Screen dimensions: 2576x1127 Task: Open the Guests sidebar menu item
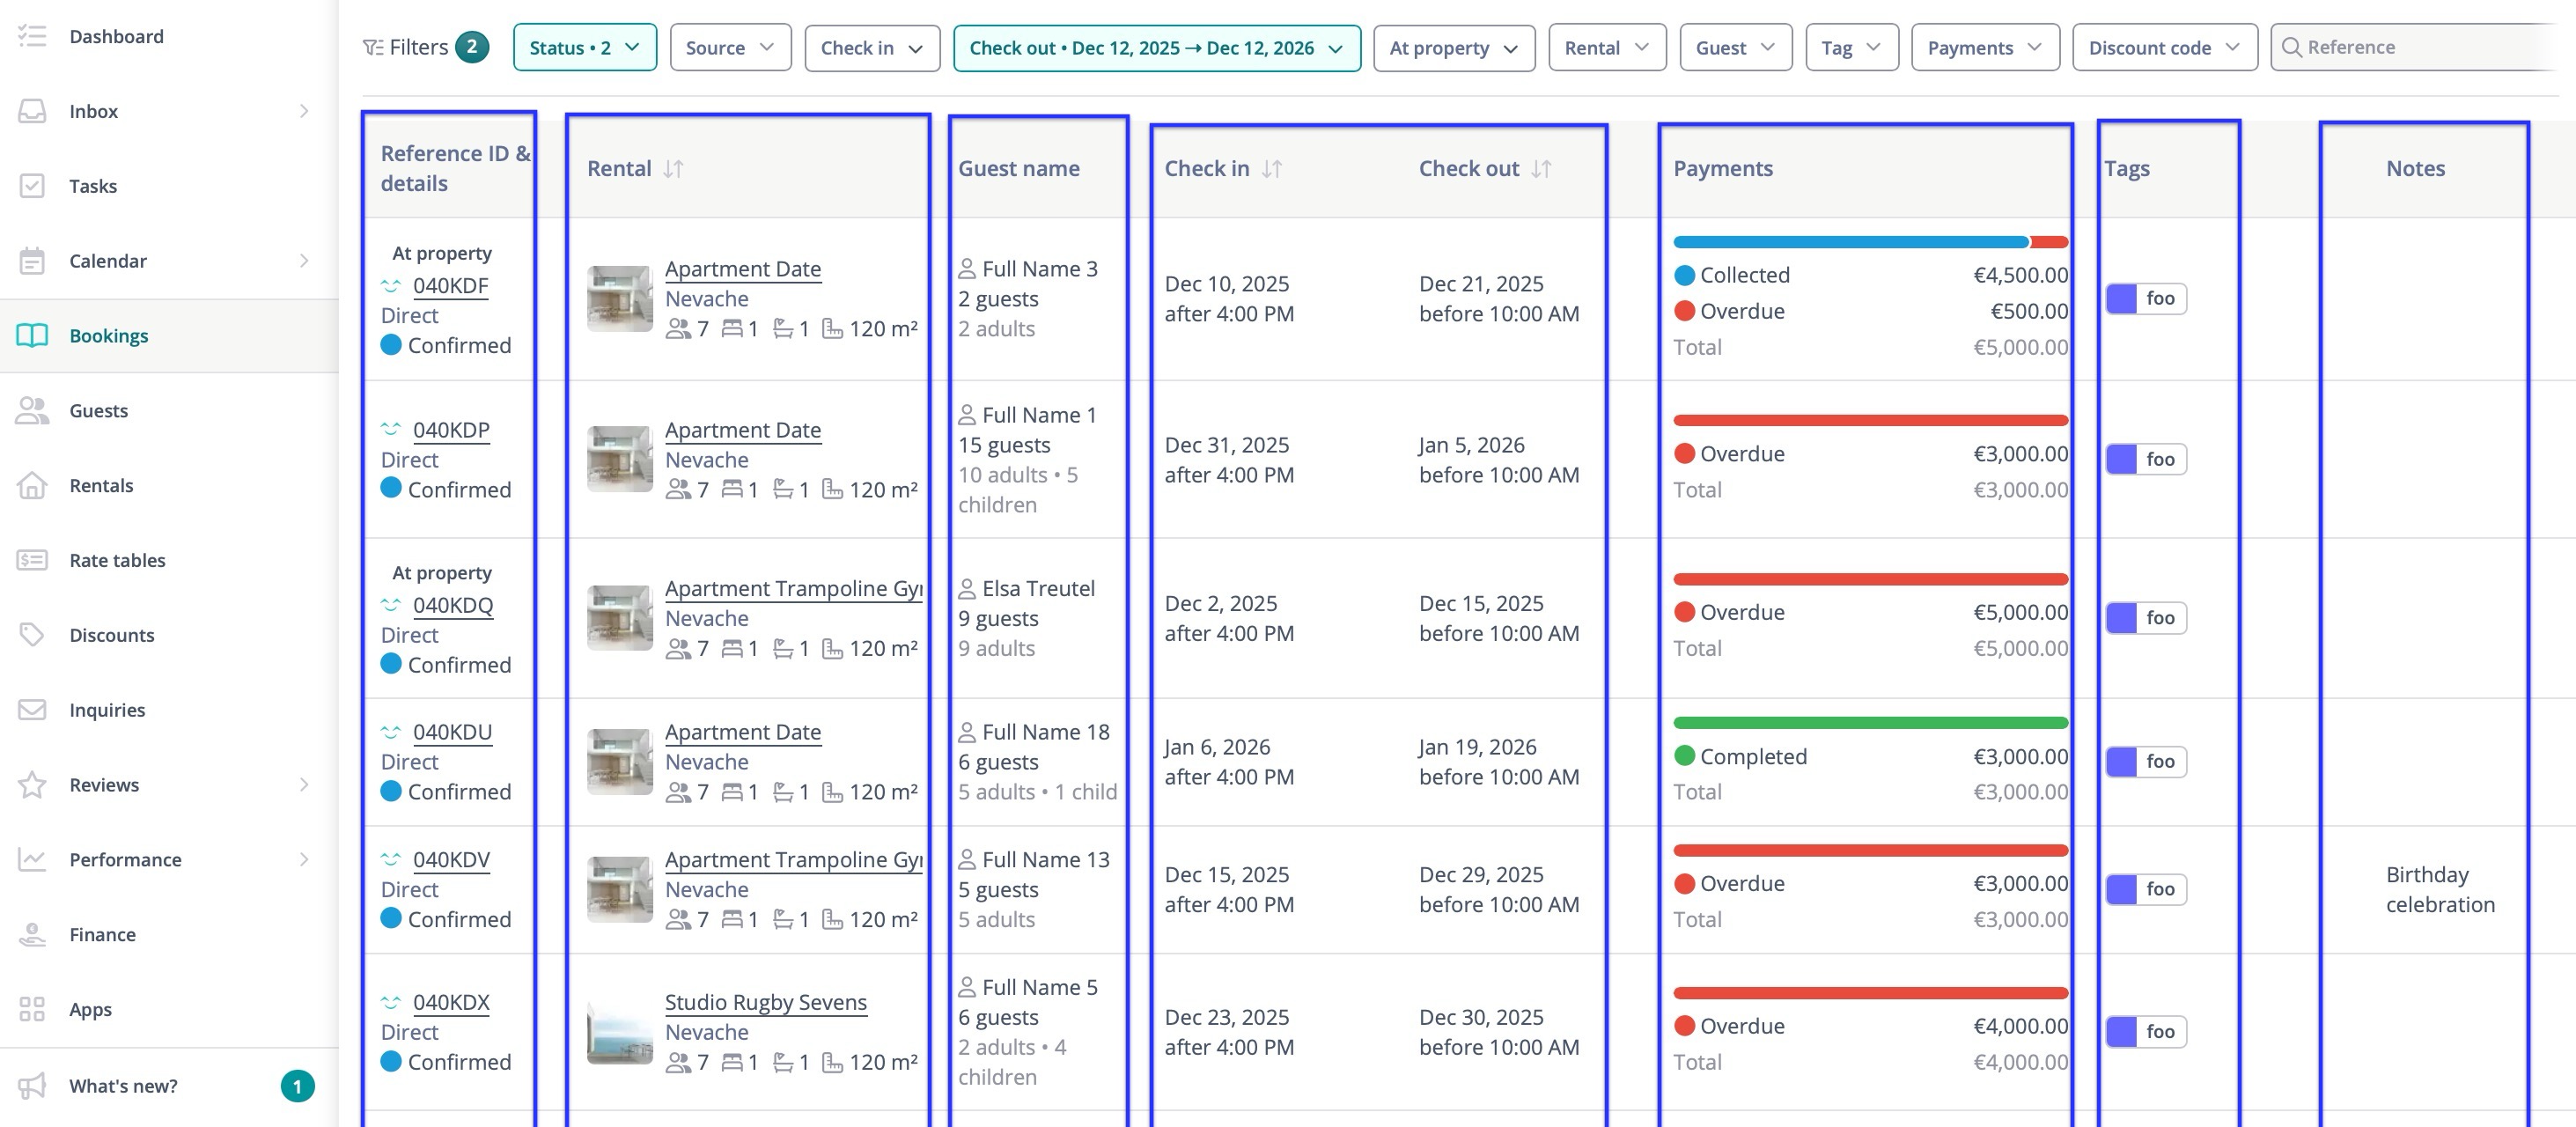point(98,411)
